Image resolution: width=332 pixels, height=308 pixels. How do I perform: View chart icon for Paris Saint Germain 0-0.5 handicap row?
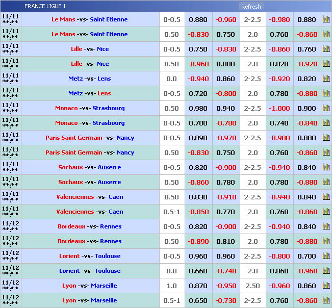(x=326, y=138)
